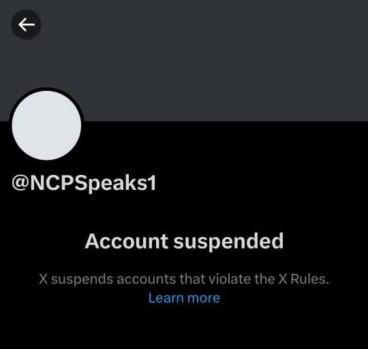Tap the arrow at top of banner

pyautogui.click(x=26, y=25)
